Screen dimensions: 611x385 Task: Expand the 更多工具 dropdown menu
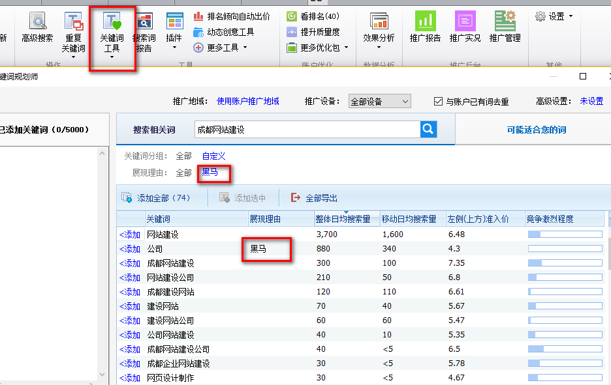click(x=221, y=48)
